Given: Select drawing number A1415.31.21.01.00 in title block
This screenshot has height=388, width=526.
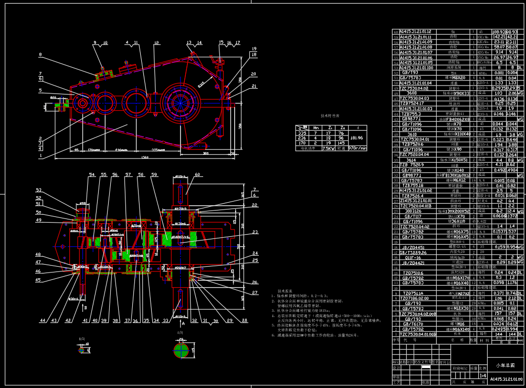Looking at the screenshot, I should (x=506, y=379).
